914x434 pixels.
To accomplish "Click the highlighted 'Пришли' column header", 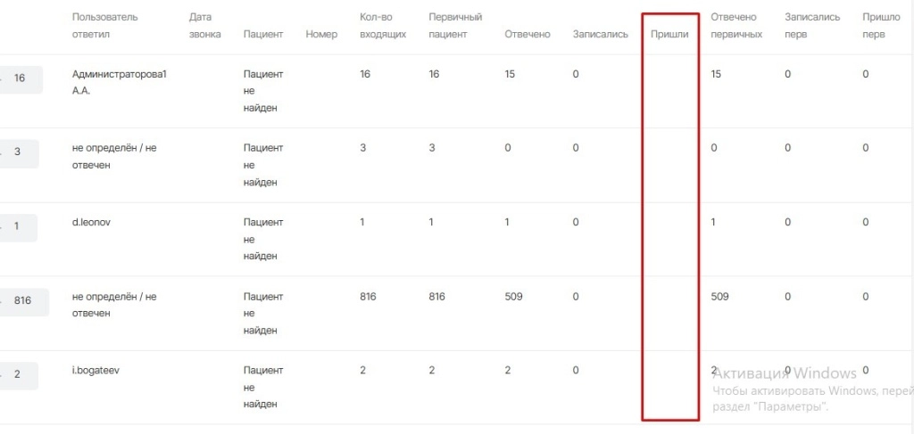I will click(669, 35).
